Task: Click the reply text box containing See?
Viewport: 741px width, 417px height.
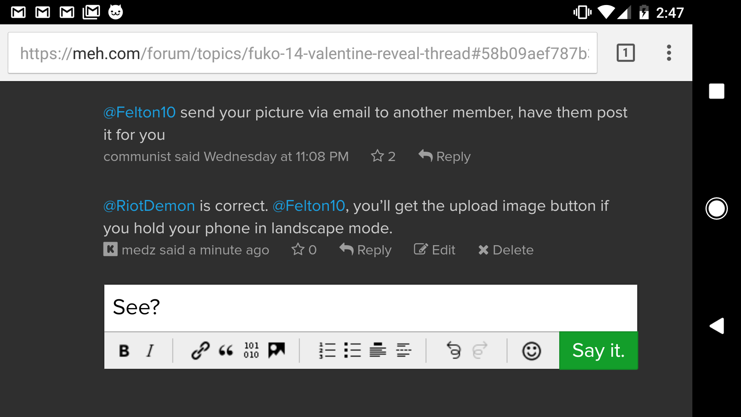Action: (x=370, y=308)
